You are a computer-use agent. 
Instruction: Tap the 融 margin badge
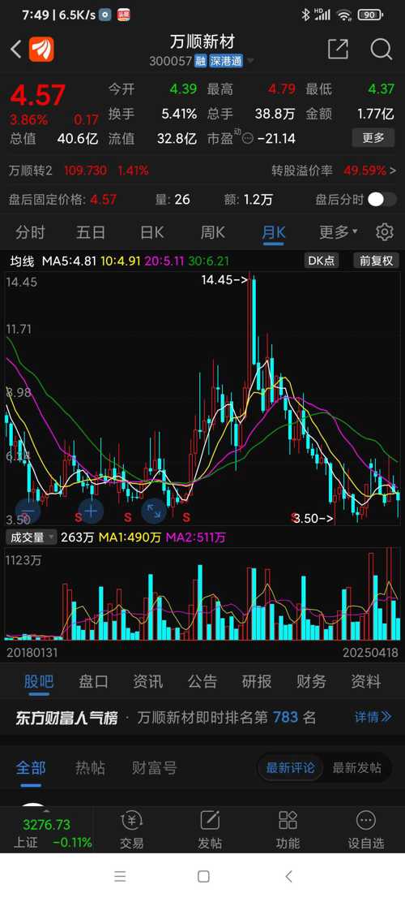[200, 61]
